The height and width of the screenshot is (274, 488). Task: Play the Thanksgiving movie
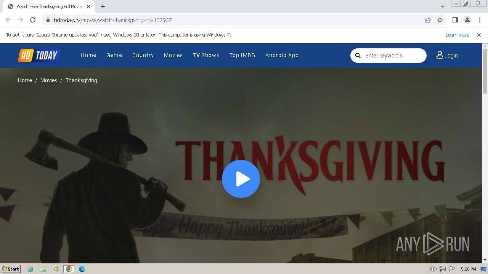241,179
